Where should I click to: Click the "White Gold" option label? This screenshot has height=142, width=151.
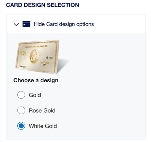click(x=43, y=126)
